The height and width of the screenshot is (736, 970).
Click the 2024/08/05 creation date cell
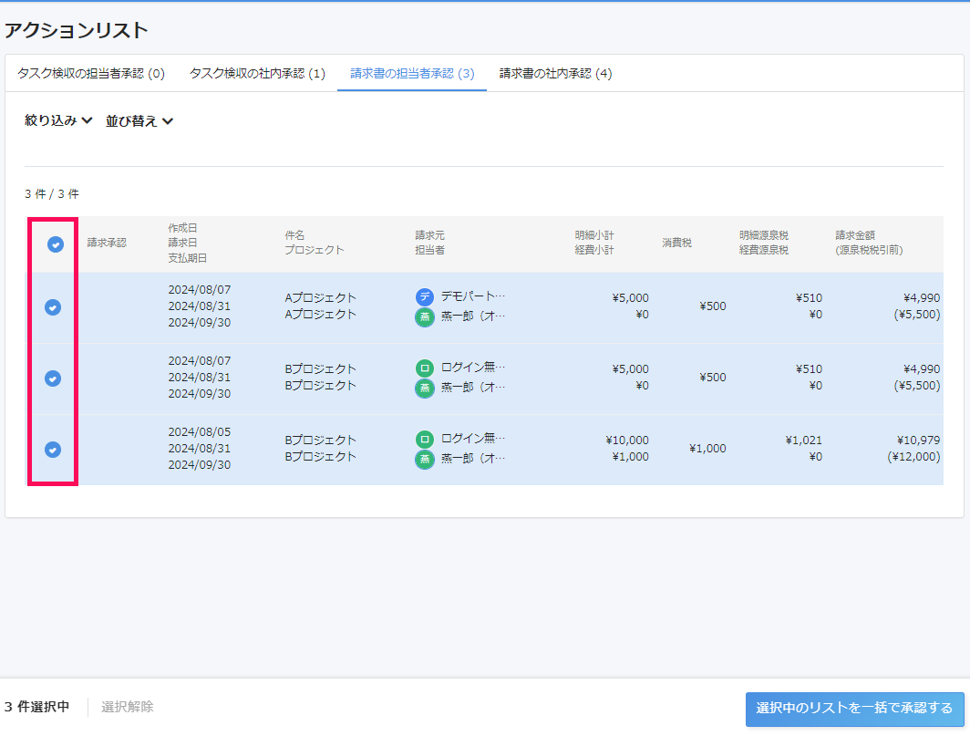pyautogui.click(x=199, y=432)
